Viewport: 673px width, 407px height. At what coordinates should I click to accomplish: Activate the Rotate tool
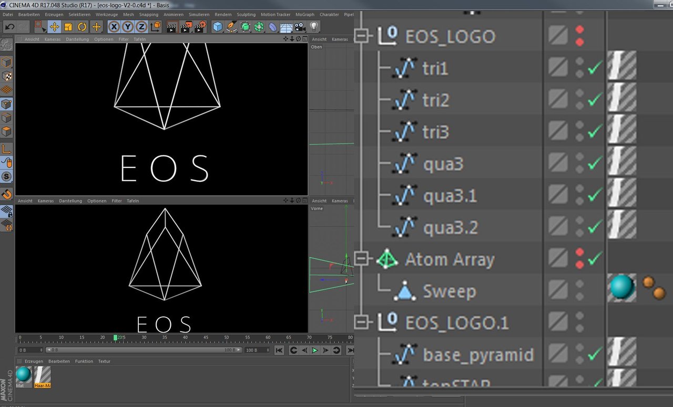[x=82, y=26]
